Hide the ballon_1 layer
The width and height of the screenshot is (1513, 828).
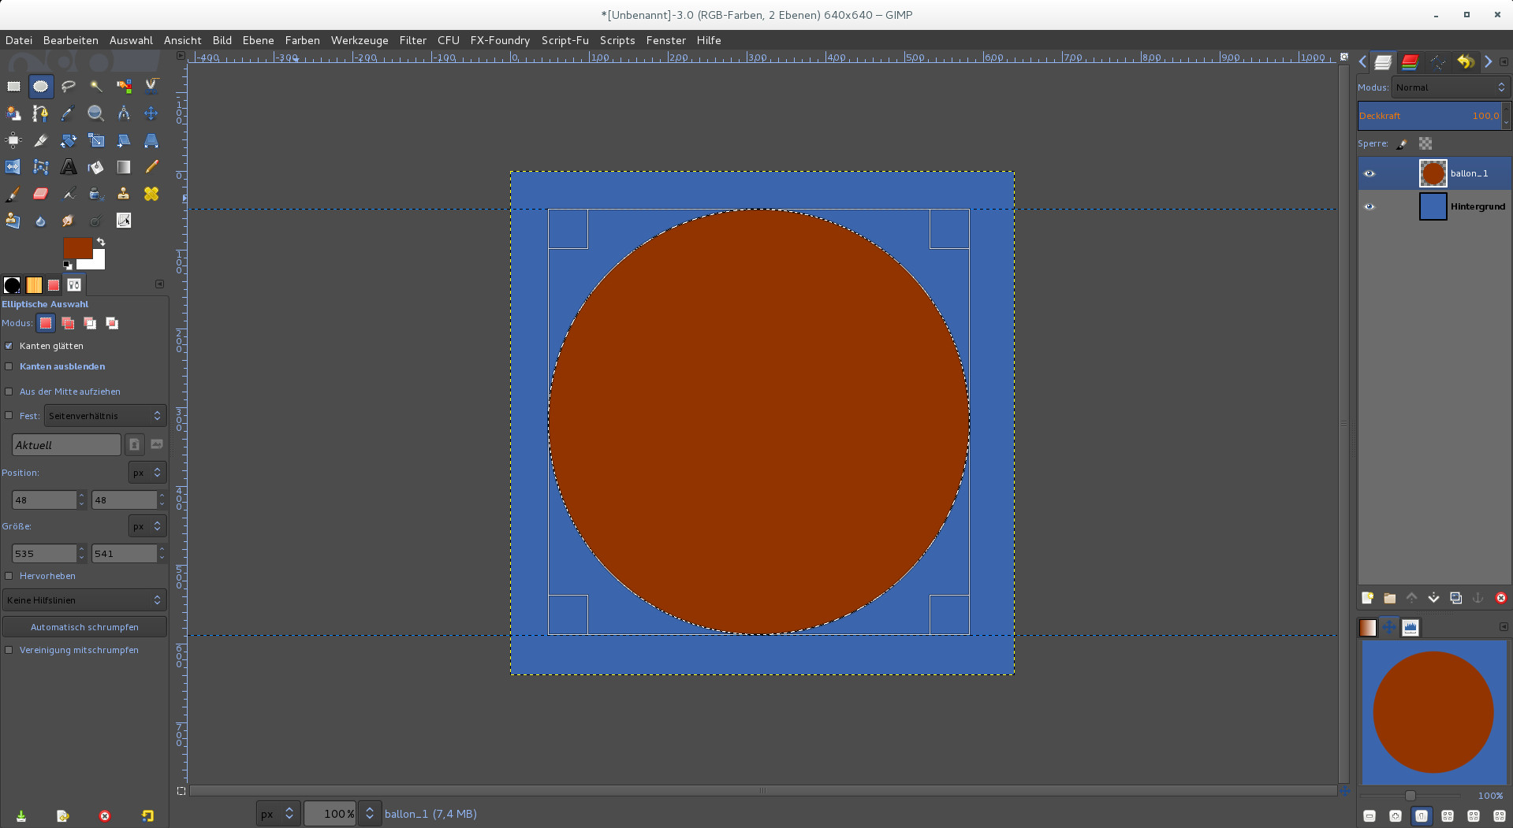1370,173
